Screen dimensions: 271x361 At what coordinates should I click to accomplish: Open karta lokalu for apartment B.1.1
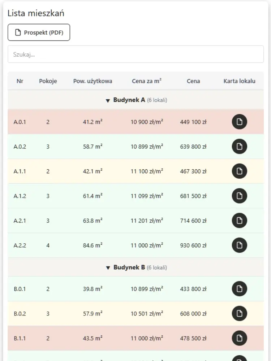240,338
